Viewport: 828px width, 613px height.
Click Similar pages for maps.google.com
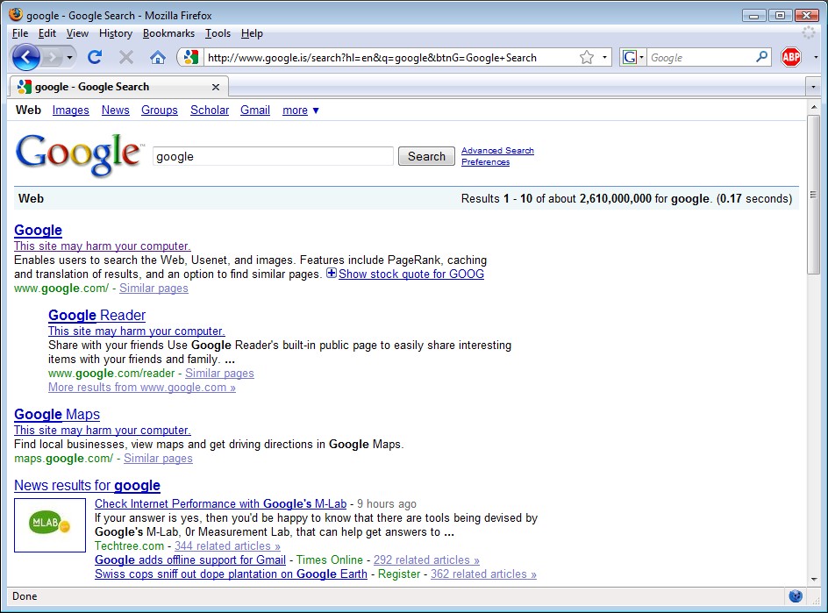pos(159,459)
